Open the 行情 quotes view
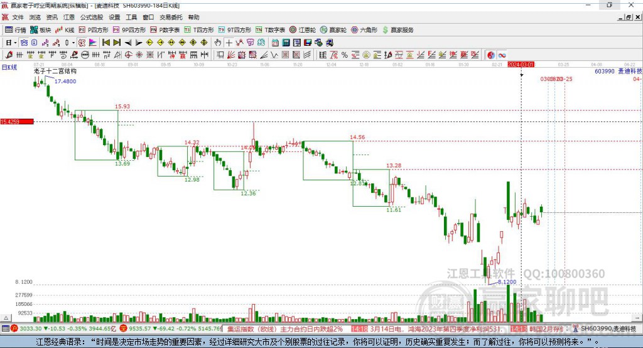 click(16, 30)
